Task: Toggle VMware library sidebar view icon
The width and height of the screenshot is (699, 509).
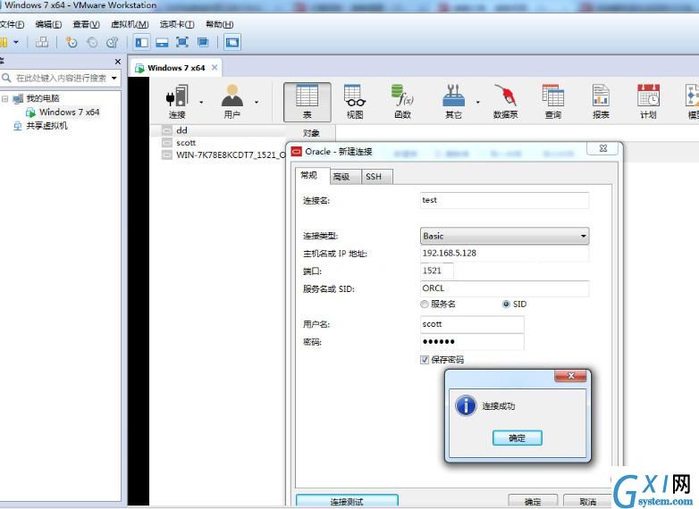Action: tap(142, 42)
